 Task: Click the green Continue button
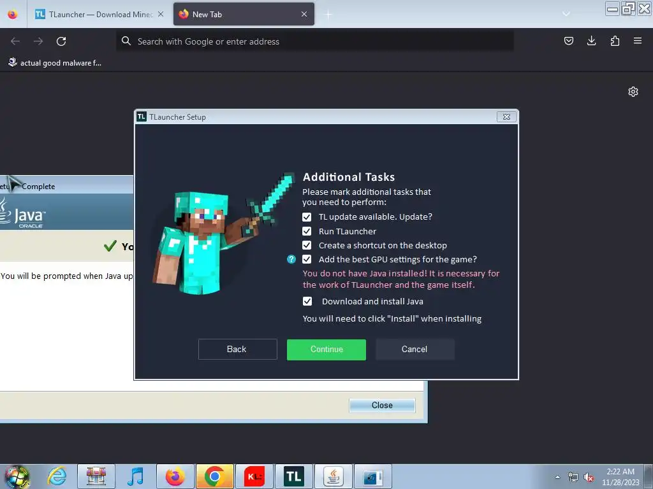click(x=326, y=350)
